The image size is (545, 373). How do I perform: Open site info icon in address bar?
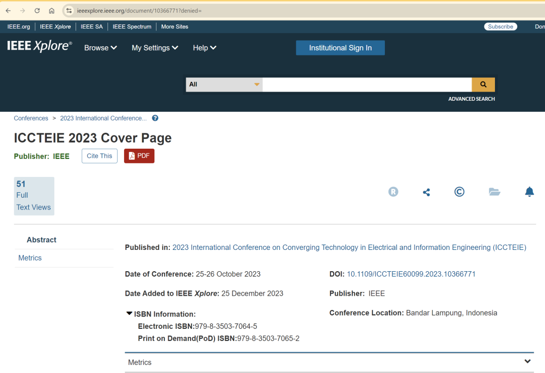tap(69, 11)
